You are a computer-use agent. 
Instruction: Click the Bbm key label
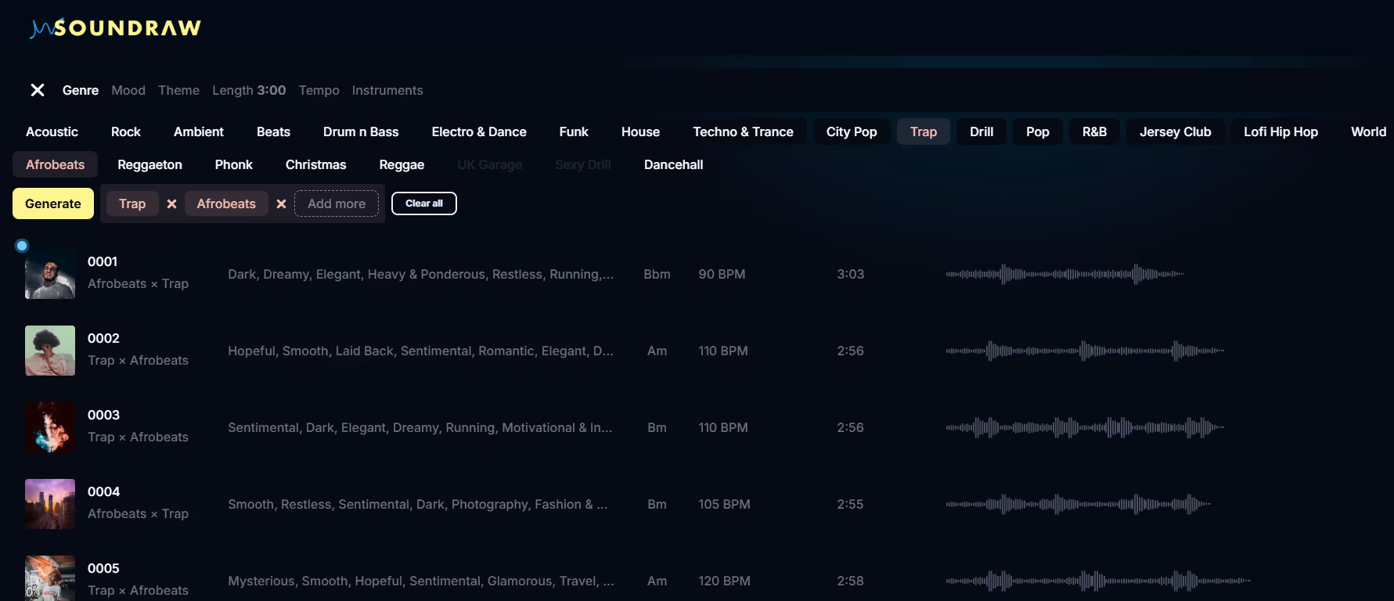pyautogui.click(x=657, y=274)
